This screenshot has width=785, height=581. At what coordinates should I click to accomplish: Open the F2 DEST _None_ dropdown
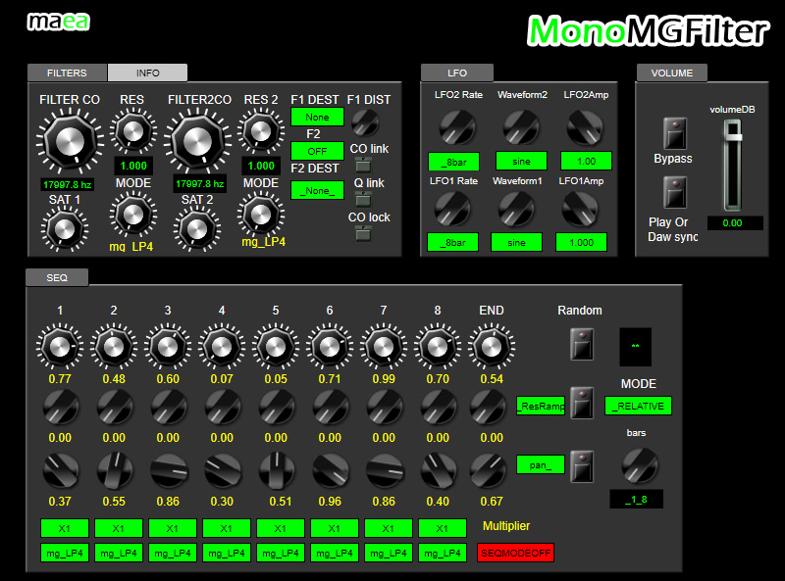[x=317, y=190]
